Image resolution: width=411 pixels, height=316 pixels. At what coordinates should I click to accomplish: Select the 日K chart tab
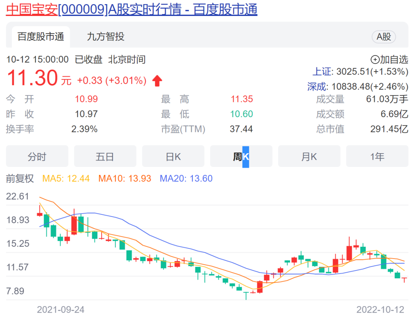173,156
